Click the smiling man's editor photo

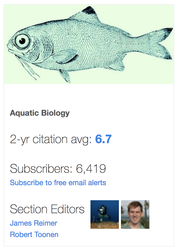[x=135, y=215]
